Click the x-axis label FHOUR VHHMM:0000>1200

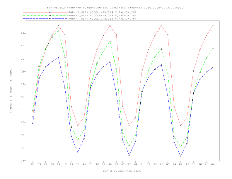point(122,171)
